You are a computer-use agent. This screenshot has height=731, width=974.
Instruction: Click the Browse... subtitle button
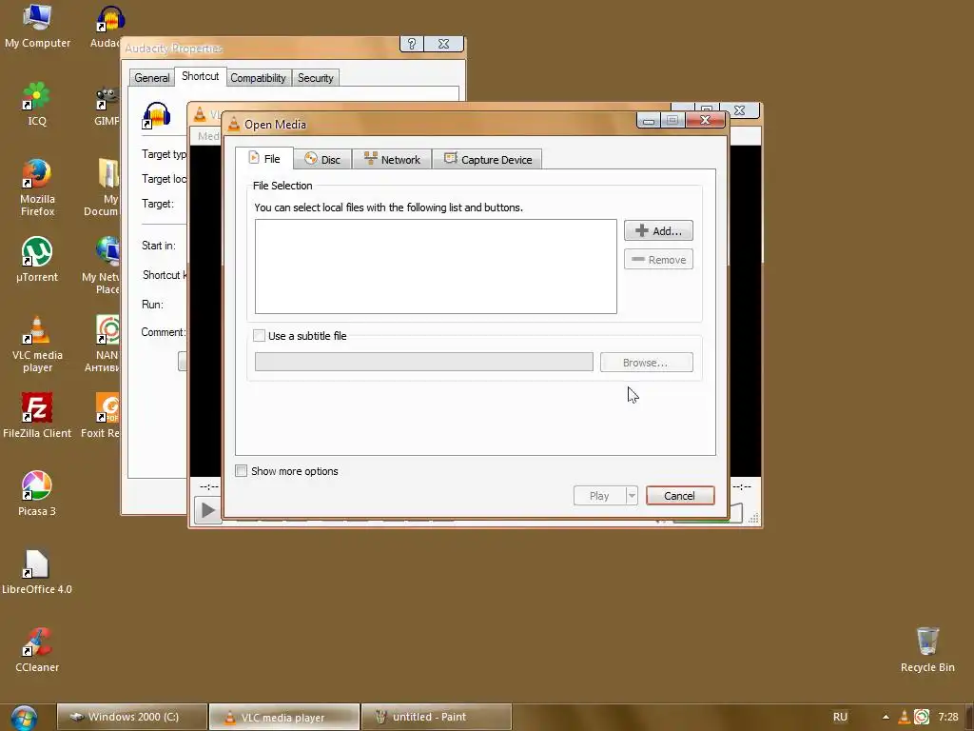646,363
